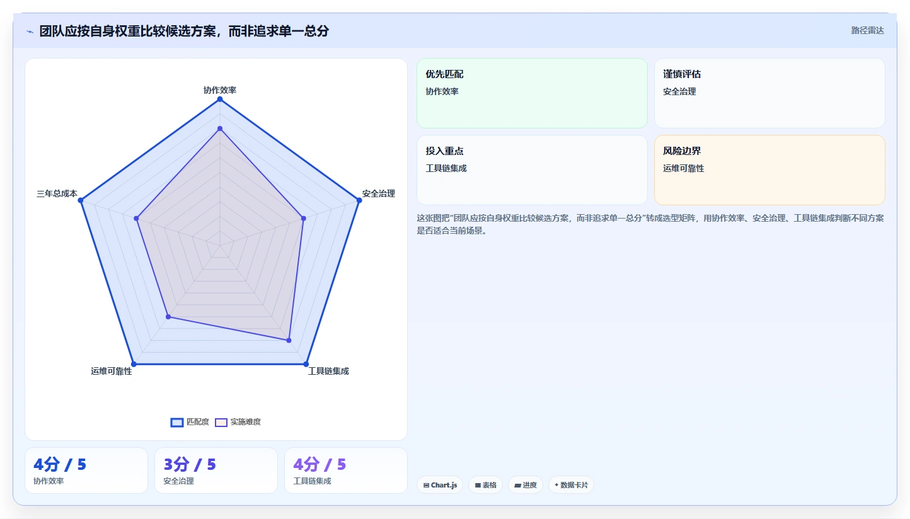
Task: Click the 工具链集成 radar axis label
Action: [328, 371]
